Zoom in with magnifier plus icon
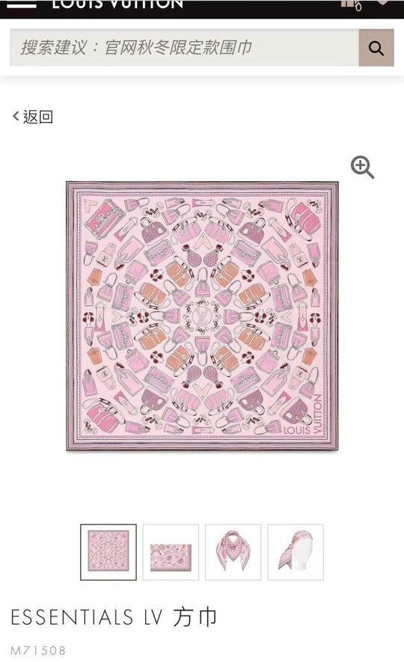The height and width of the screenshot is (662, 404). click(x=362, y=168)
